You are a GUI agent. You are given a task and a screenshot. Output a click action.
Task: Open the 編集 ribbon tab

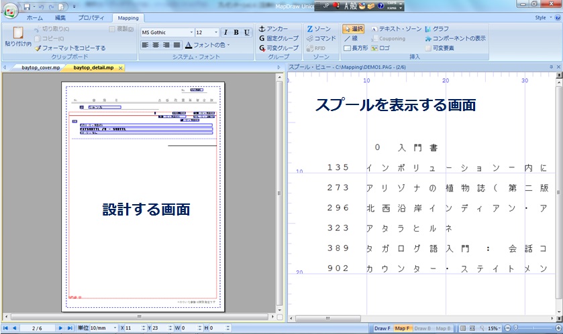click(60, 17)
